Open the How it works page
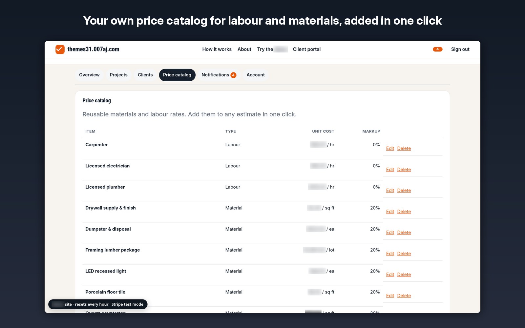The width and height of the screenshot is (525, 328). coord(217,49)
